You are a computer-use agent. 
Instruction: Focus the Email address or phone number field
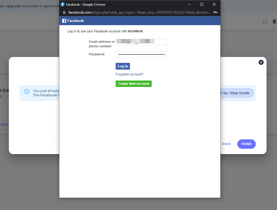click(x=141, y=42)
